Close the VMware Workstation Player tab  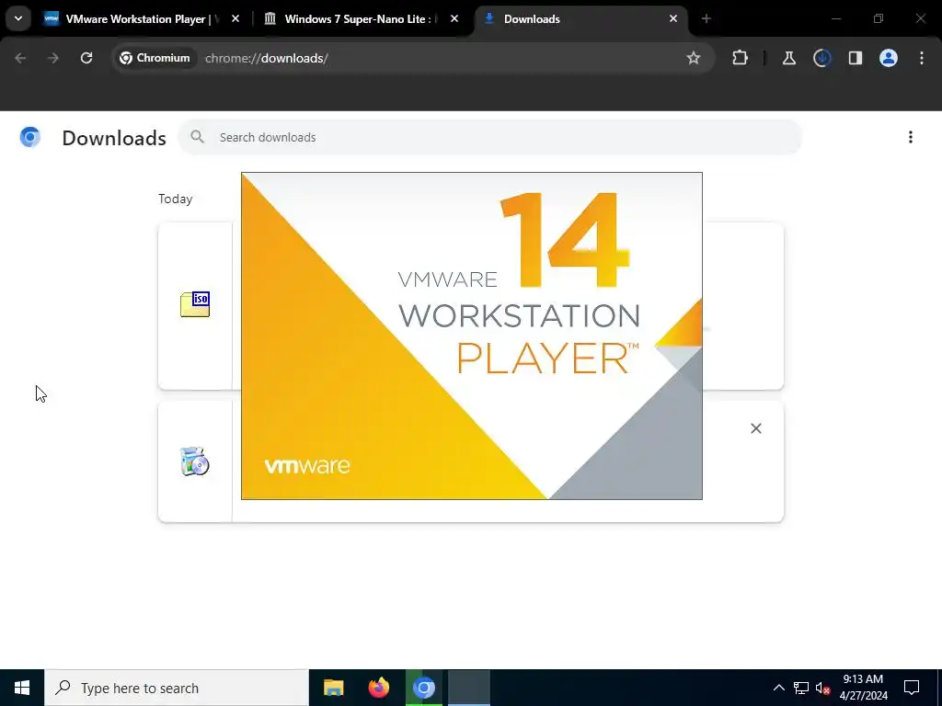[x=235, y=18]
